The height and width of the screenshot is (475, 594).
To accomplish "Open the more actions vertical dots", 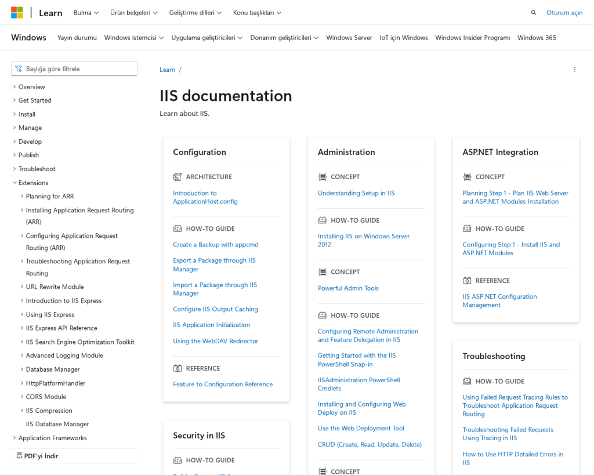I will point(575,70).
